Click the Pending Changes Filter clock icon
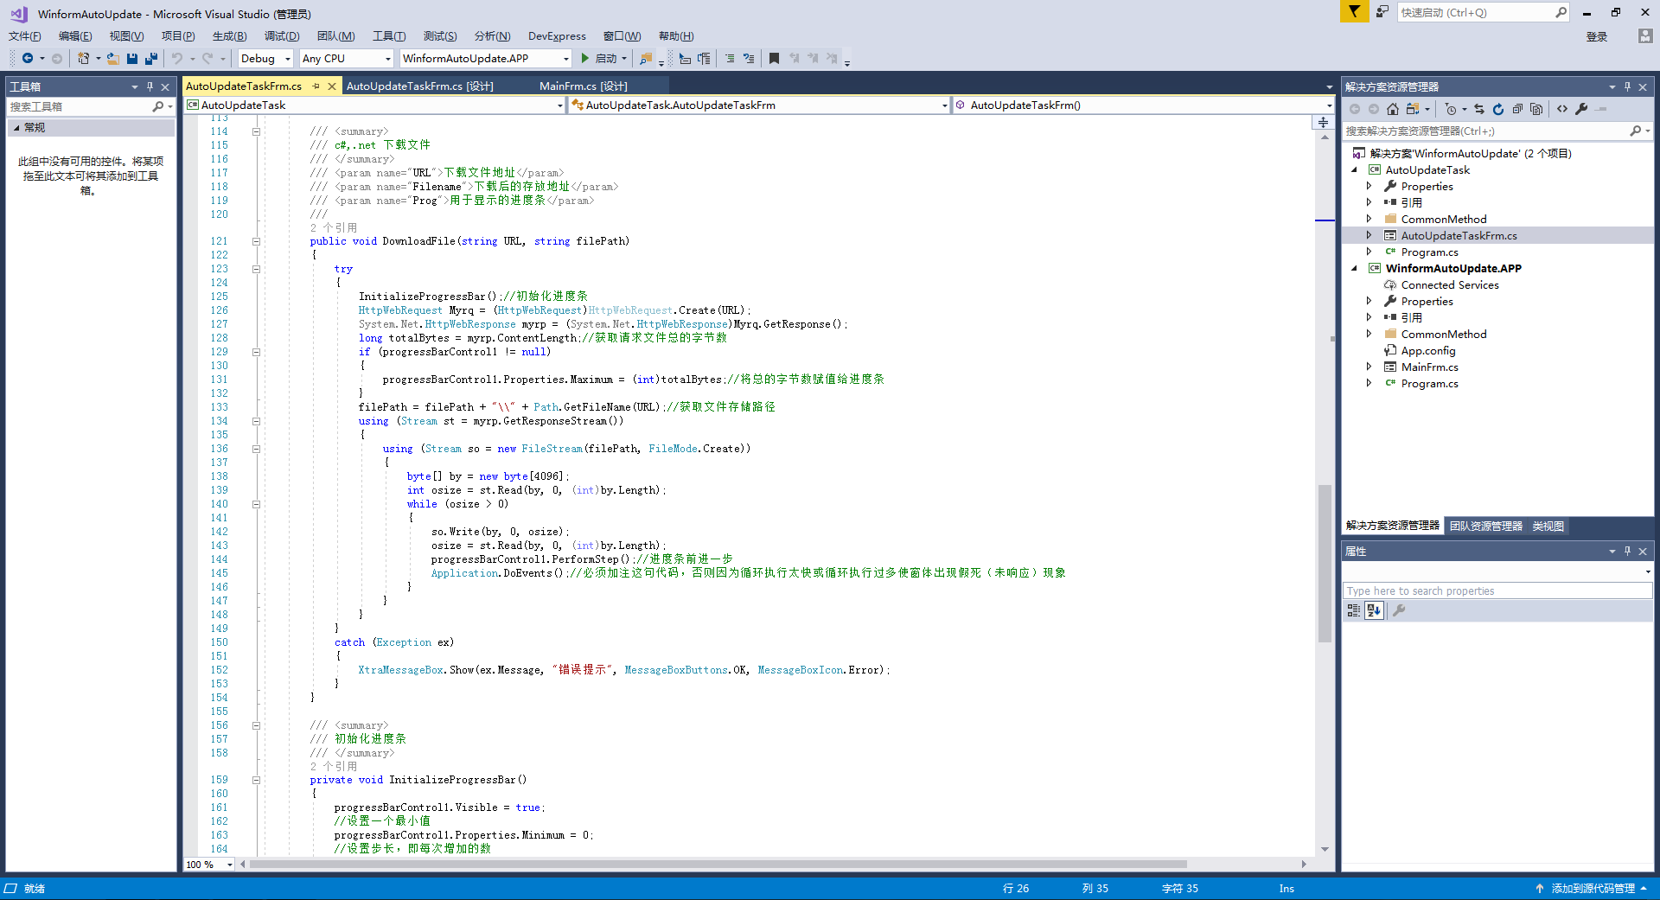The height and width of the screenshot is (900, 1660). pos(1451,109)
